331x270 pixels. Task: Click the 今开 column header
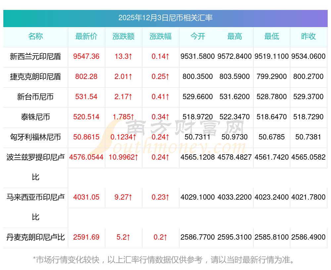[x=198, y=36]
